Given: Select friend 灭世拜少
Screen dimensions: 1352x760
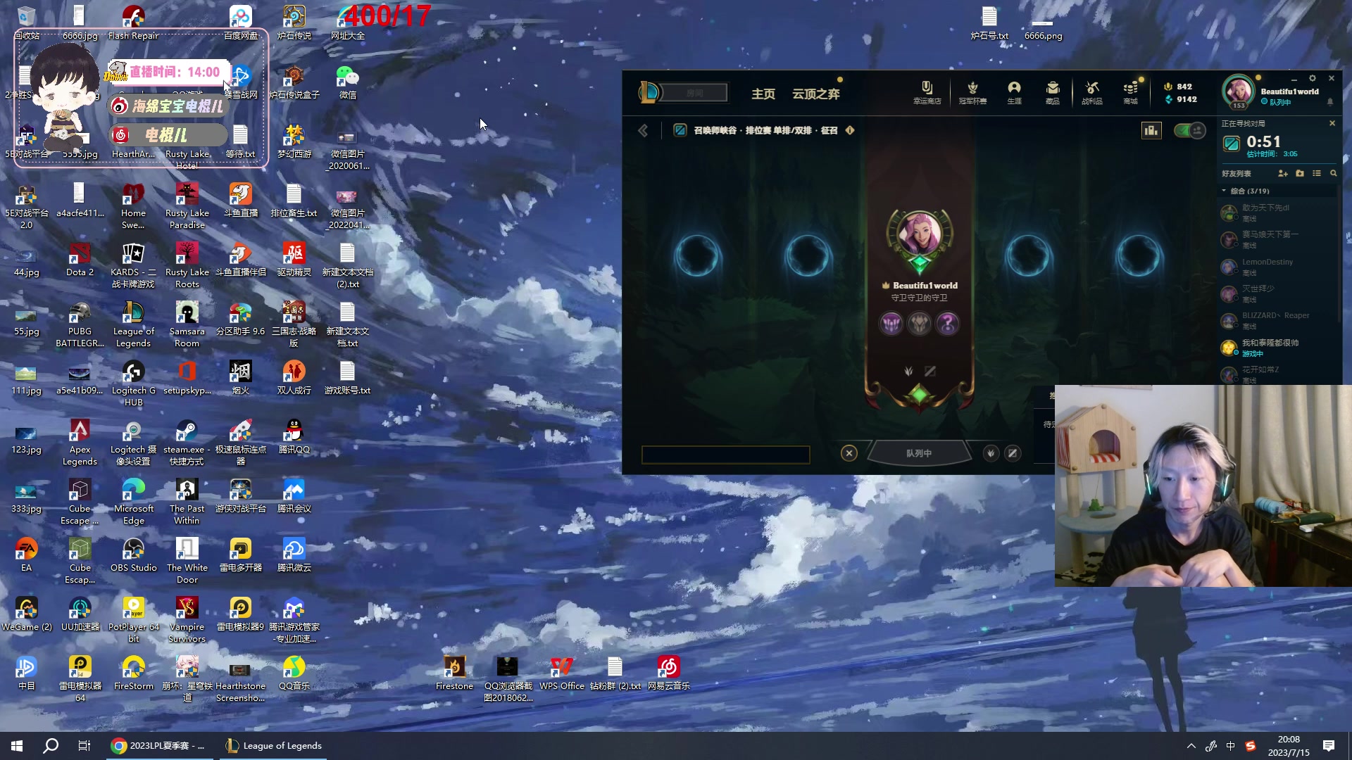Looking at the screenshot, I should pyautogui.click(x=1279, y=293).
